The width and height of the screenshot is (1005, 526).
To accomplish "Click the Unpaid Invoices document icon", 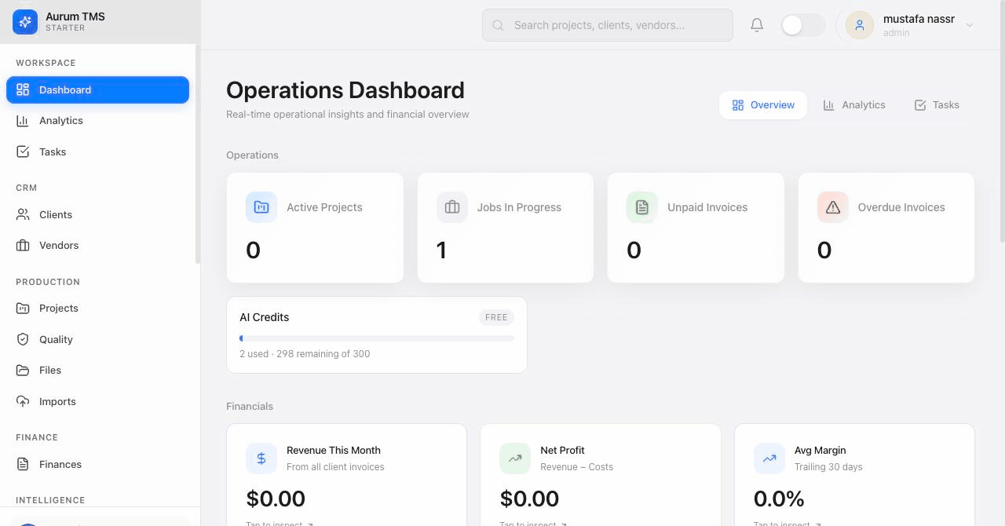I will click(642, 207).
